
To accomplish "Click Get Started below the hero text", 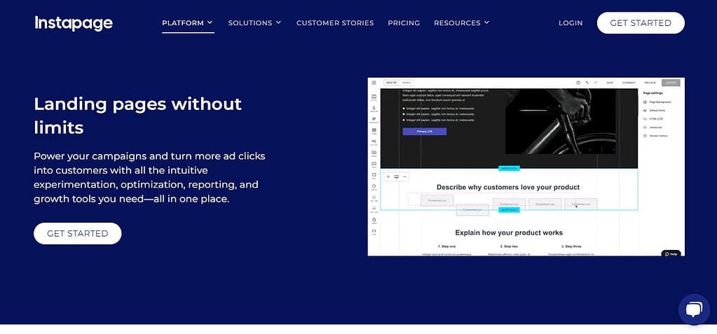I will 78,233.
